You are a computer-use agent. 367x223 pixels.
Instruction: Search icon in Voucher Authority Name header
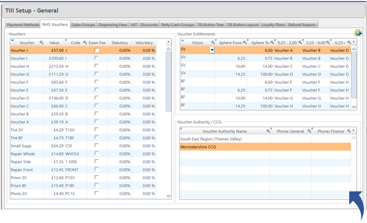268,131
